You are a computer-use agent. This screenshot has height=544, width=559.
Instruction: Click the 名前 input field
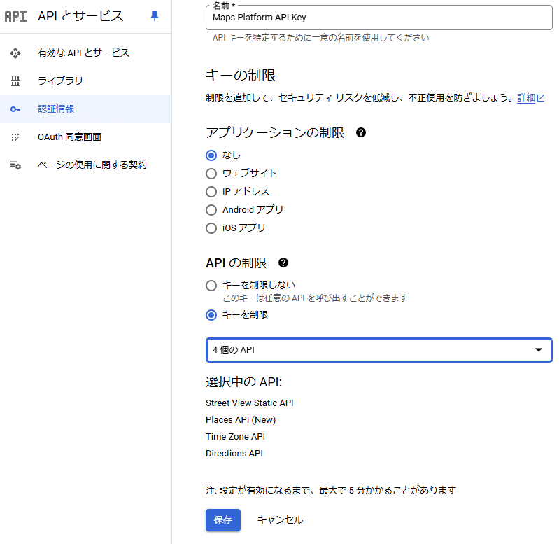378,18
